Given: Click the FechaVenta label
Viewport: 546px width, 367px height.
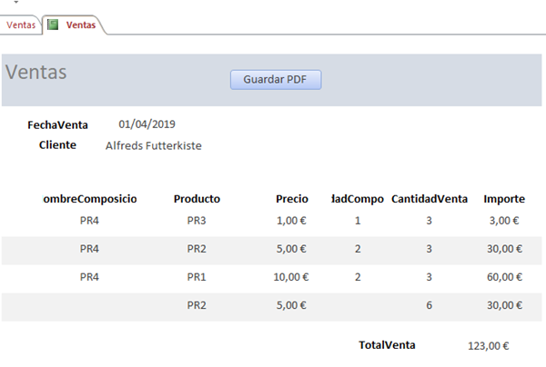Looking at the screenshot, I should pyautogui.click(x=56, y=124).
